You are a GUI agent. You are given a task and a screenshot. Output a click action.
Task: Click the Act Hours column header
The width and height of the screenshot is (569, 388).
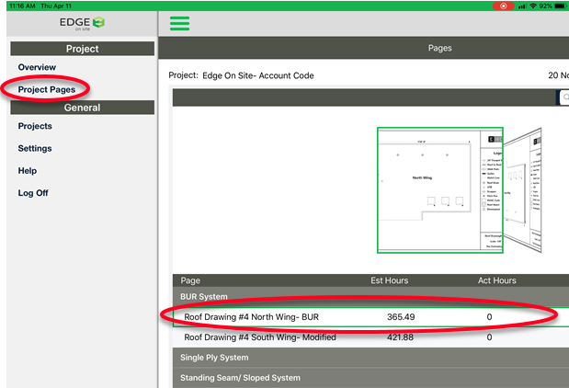[x=496, y=280]
